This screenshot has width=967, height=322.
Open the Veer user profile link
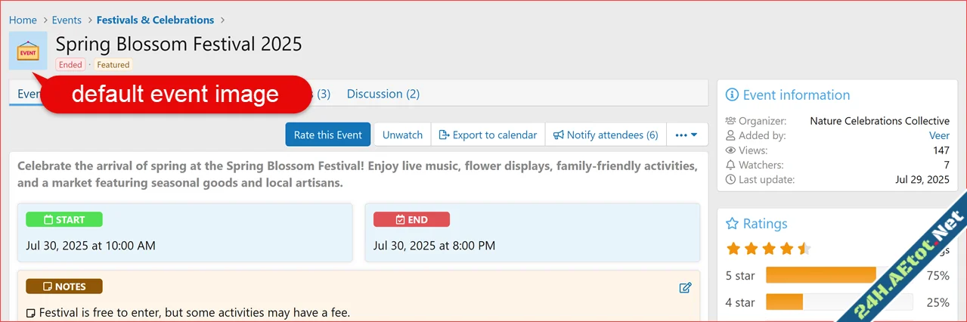pos(939,135)
